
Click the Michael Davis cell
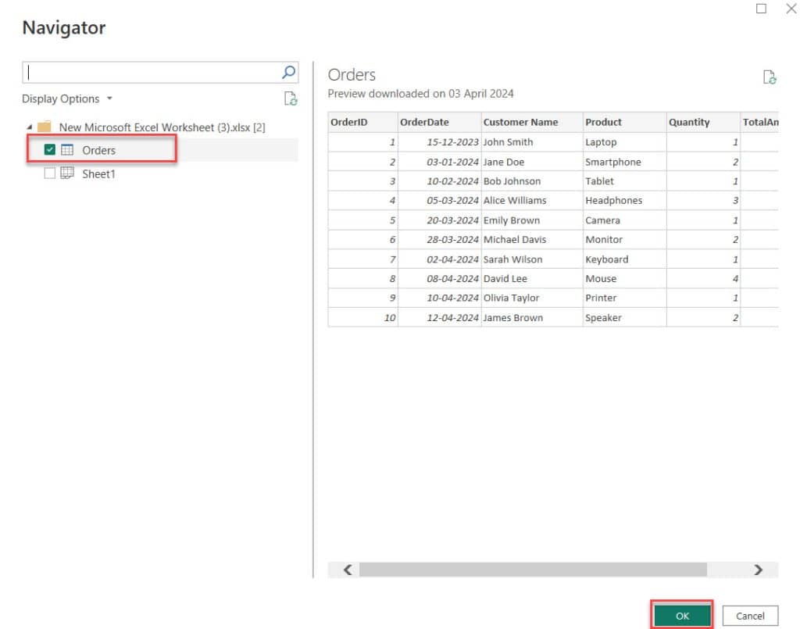click(x=531, y=240)
